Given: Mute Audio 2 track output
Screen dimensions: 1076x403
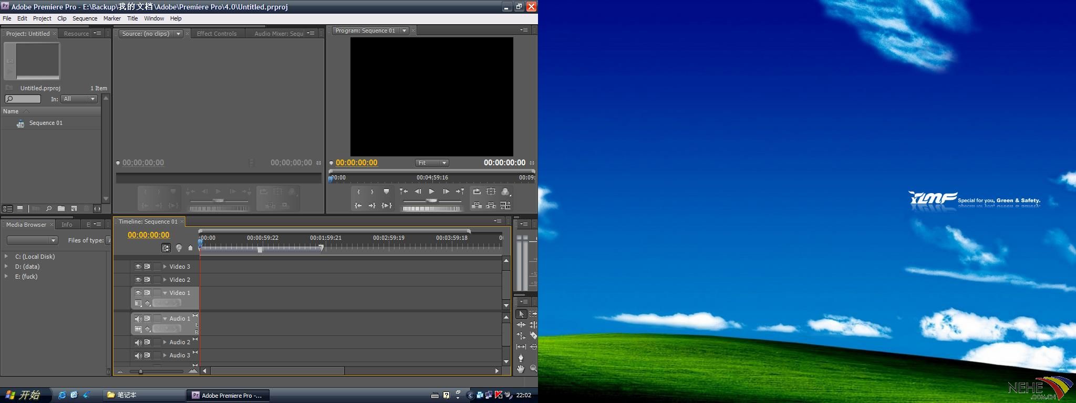Looking at the screenshot, I should click(x=138, y=342).
